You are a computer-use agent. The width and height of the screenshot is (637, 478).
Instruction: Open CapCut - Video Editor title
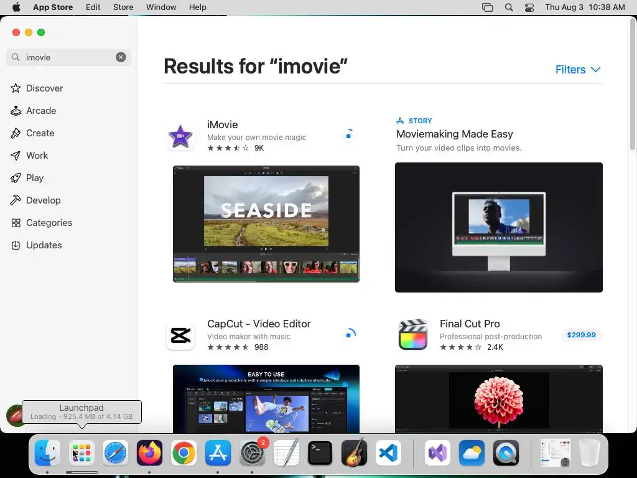259,324
